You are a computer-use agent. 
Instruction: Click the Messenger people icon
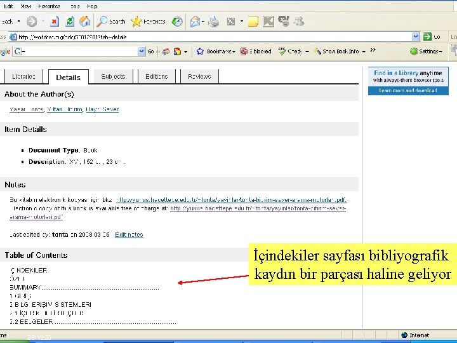pyautogui.click(x=299, y=22)
